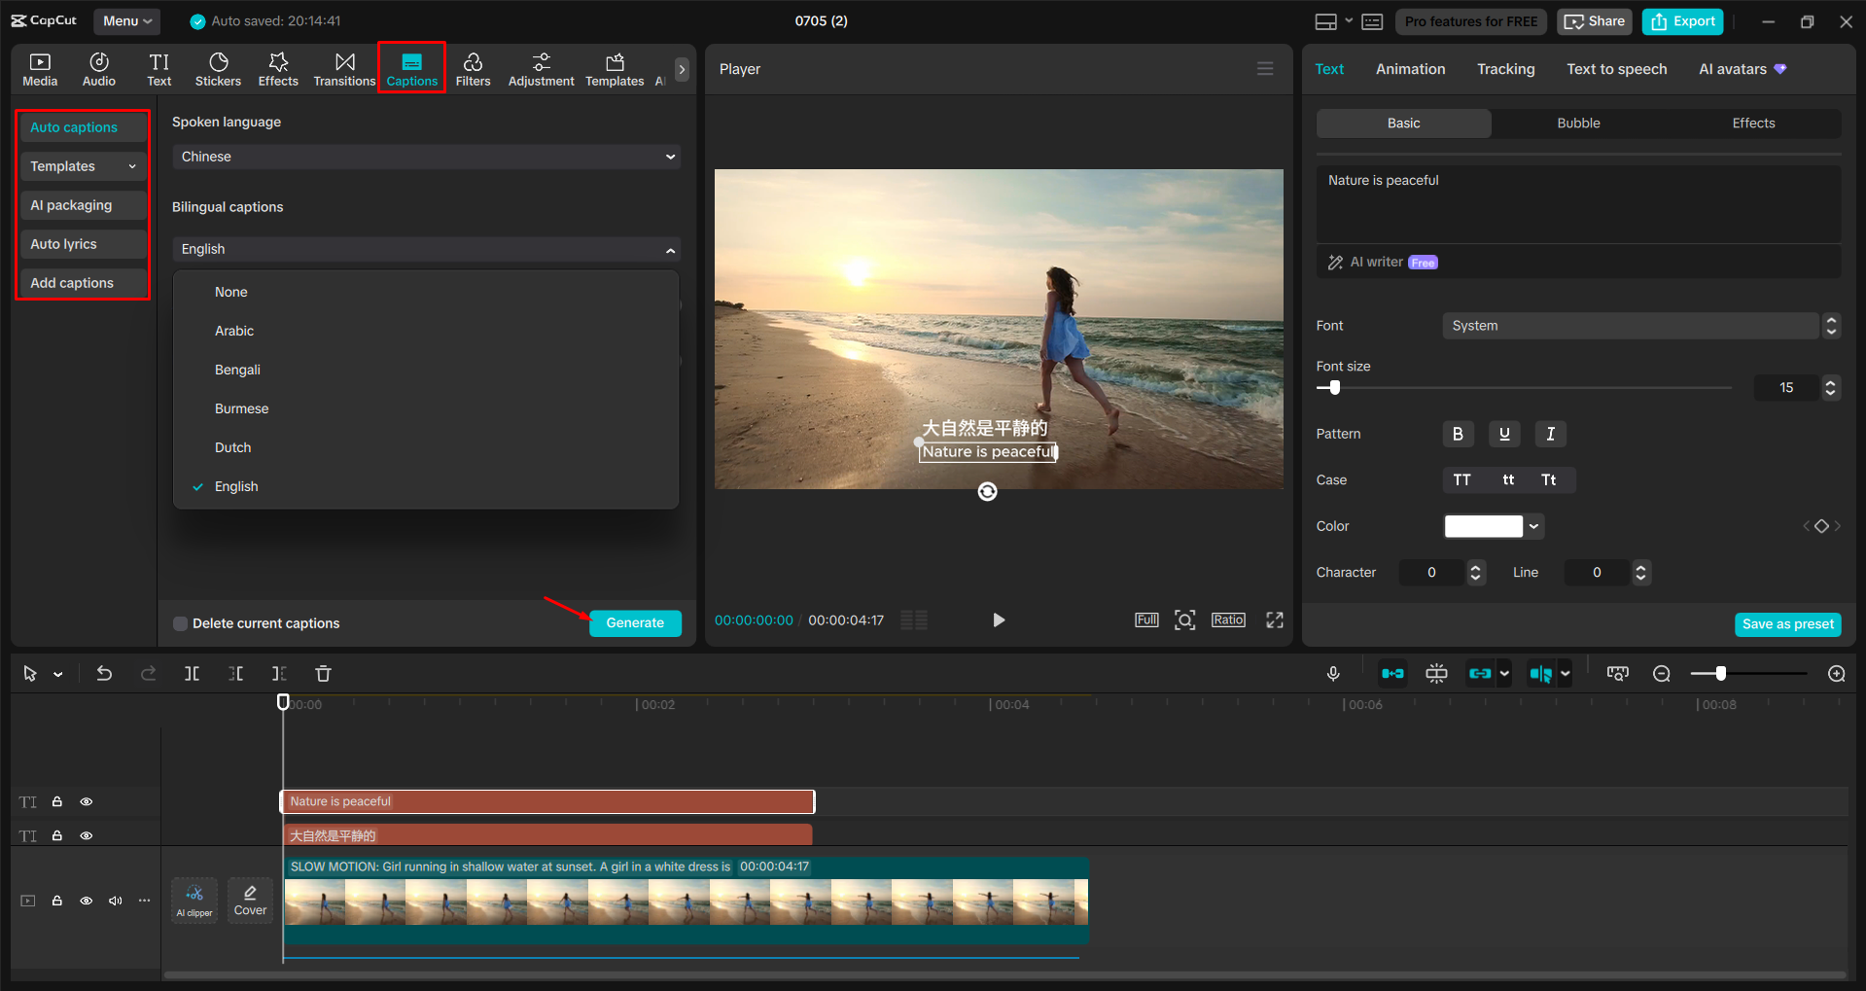Image resolution: width=1866 pixels, height=991 pixels.
Task: Toggle bold text pattern
Action: coord(1458,434)
